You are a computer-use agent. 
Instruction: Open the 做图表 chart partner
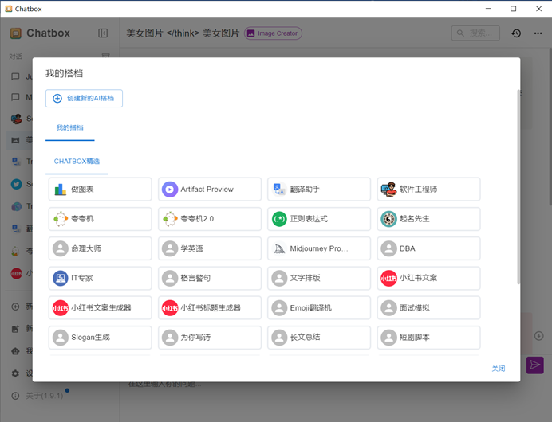[x=100, y=189]
